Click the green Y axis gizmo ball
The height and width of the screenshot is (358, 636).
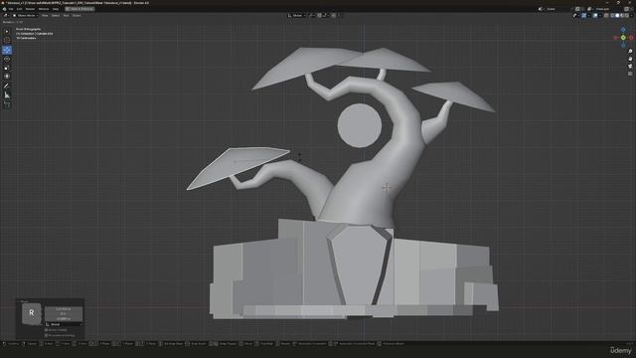(x=623, y=38)
